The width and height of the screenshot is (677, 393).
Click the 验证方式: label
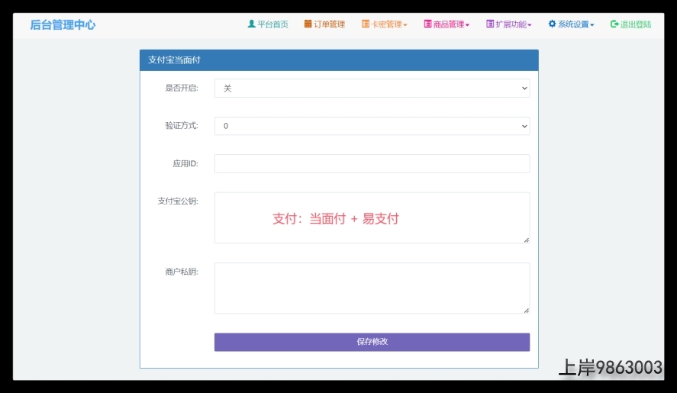(x=182, y=126)
